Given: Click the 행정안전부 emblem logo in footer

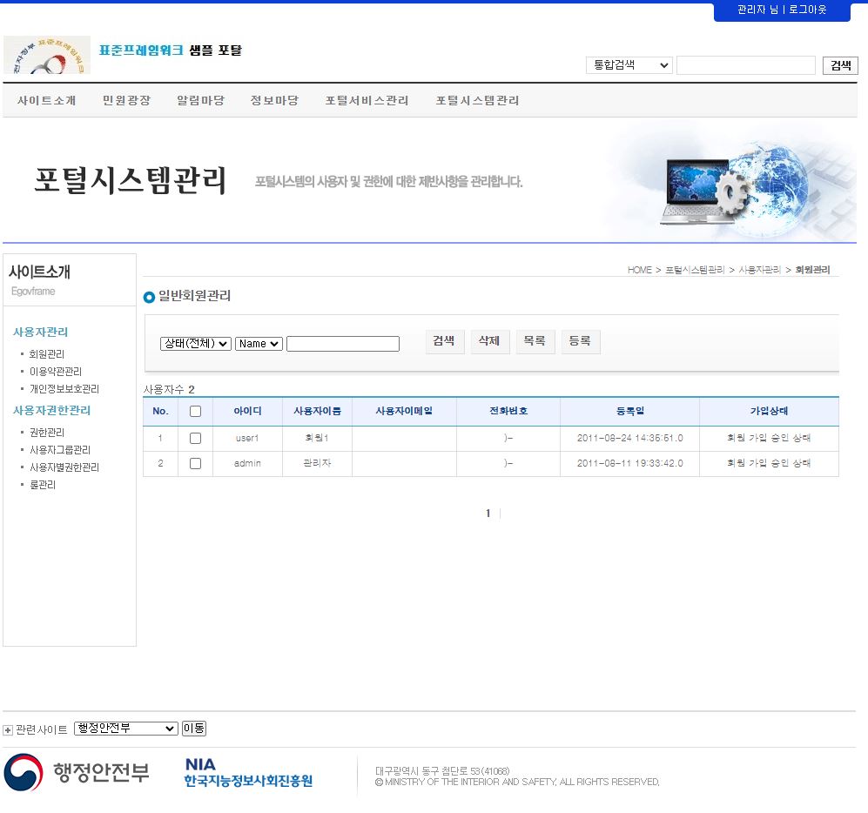Looking at the screenshot, I should click(24, 772).
